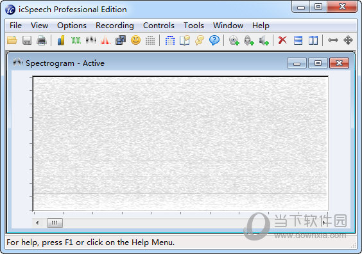This screenshot has height=254, width=362.
Task: Minimize the icSpeech main window
Action: [300, 7]
